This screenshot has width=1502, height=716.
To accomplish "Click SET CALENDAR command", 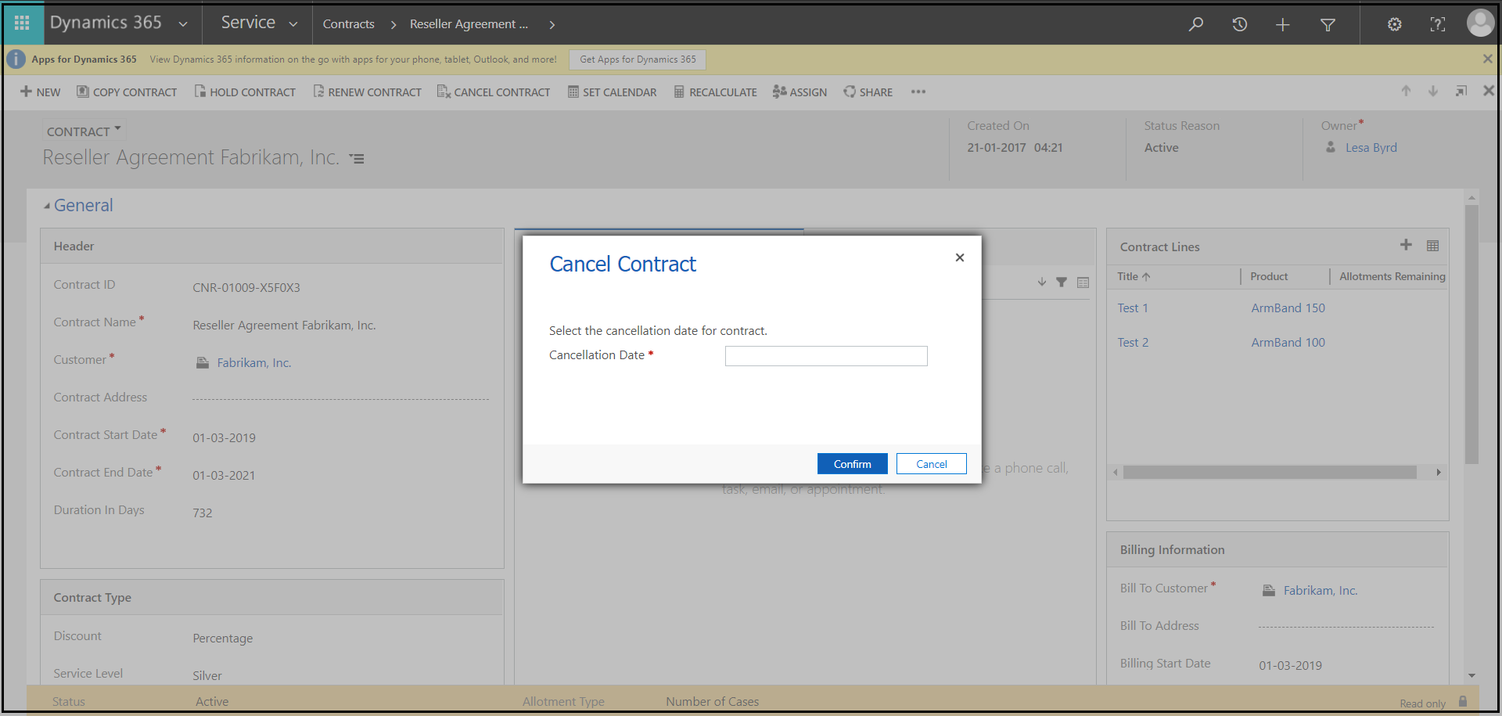I will coord(613,92).
